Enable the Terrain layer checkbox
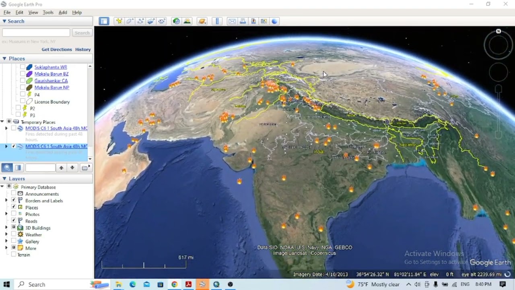 pyautogui.click(x=14, y=255)
